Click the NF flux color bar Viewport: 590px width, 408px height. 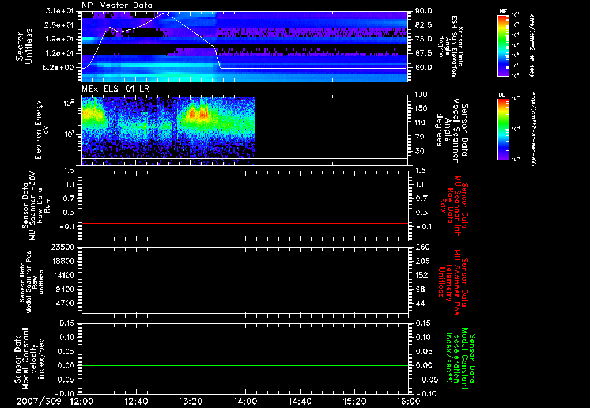pyautogui.click(x=504, y=45)
